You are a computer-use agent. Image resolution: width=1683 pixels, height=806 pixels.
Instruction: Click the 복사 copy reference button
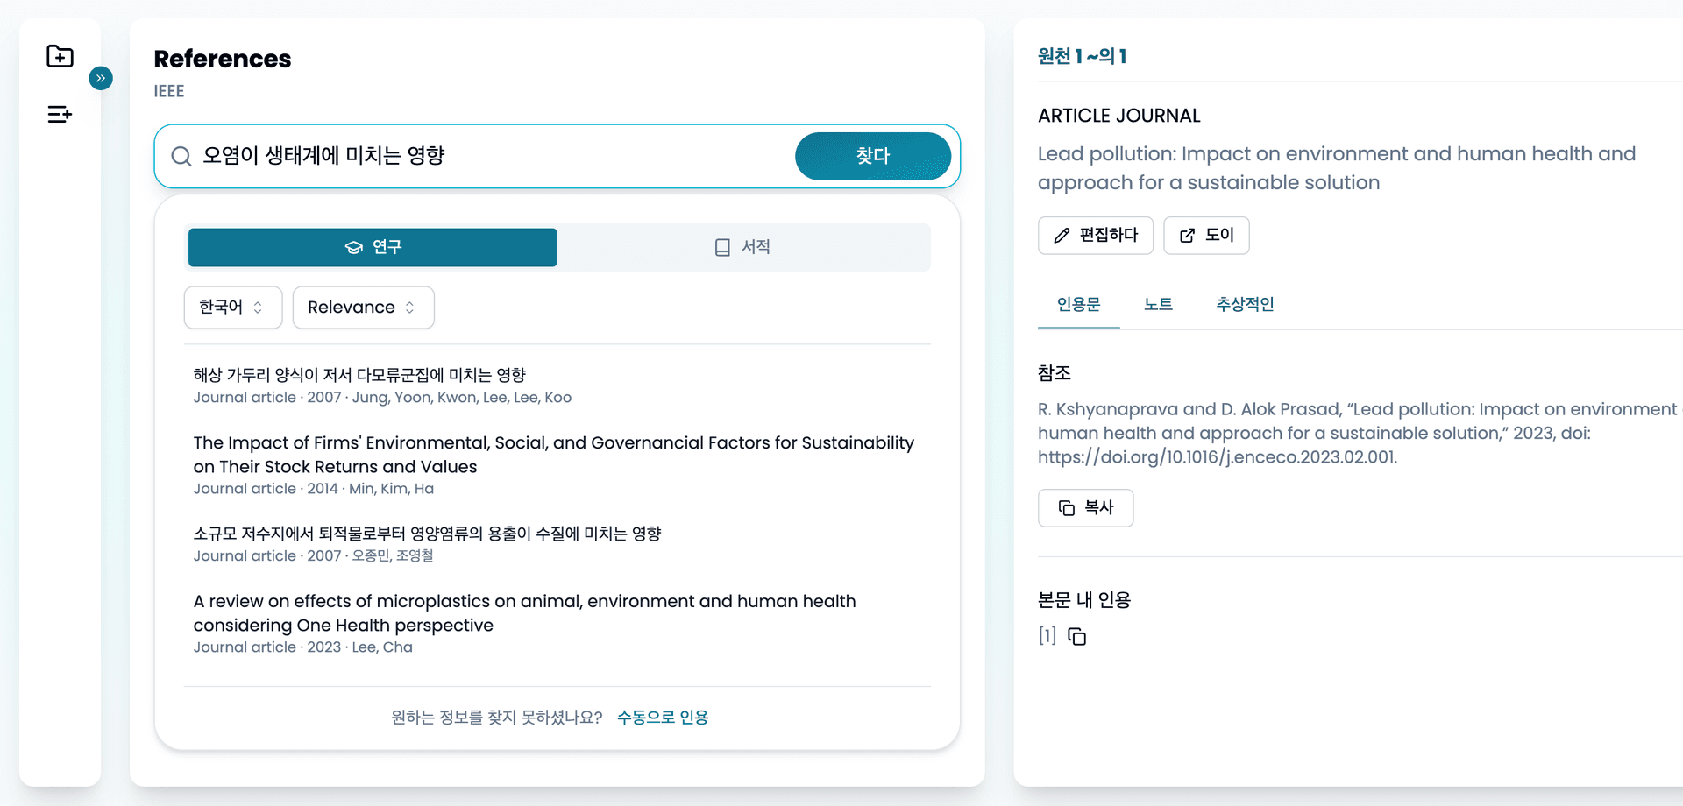pos(1085,508)
